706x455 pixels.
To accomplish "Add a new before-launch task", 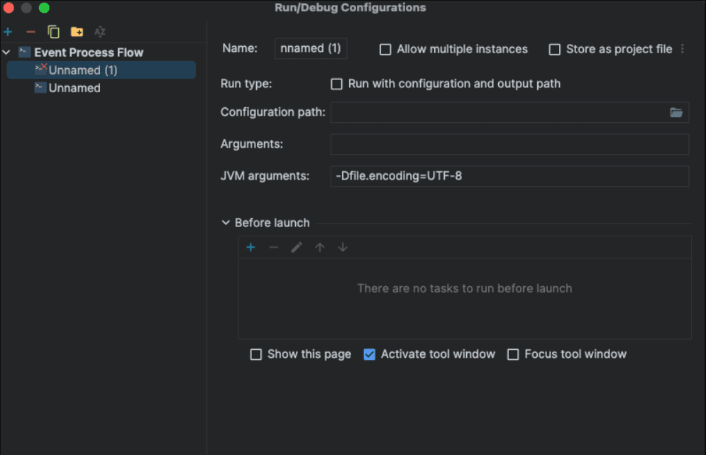I will coord(250,247).
